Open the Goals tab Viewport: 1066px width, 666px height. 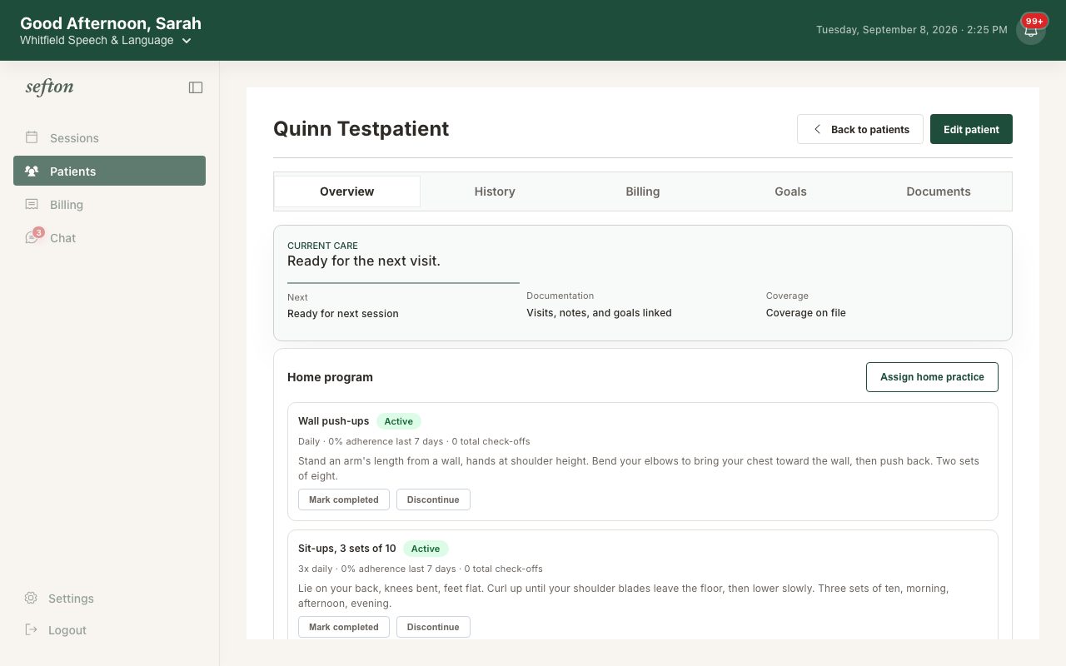coord(790,191)
